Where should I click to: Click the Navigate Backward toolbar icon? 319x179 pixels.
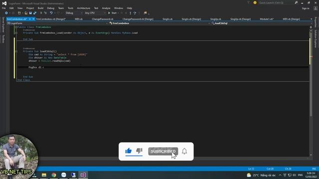tap(6, 13)
